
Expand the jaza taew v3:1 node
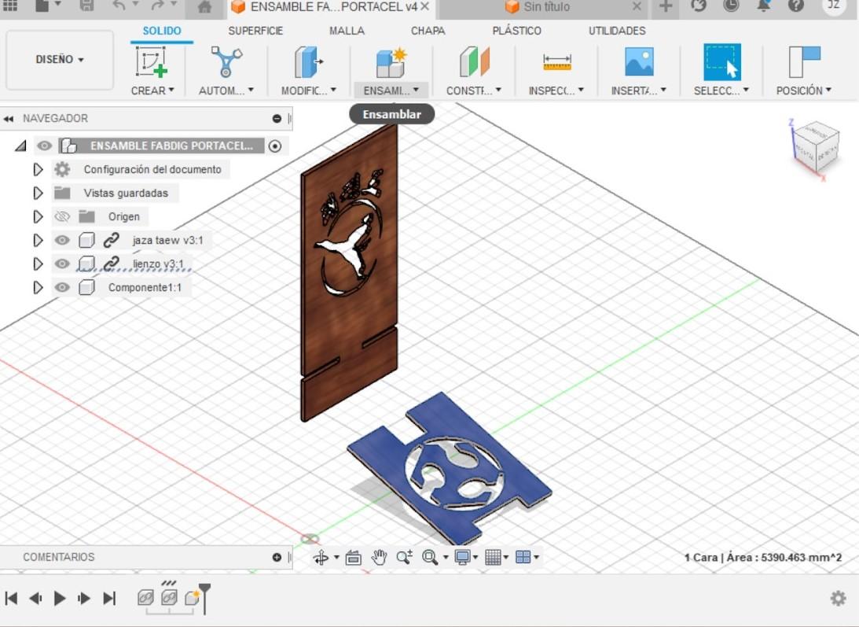click(x=38, y=240)
